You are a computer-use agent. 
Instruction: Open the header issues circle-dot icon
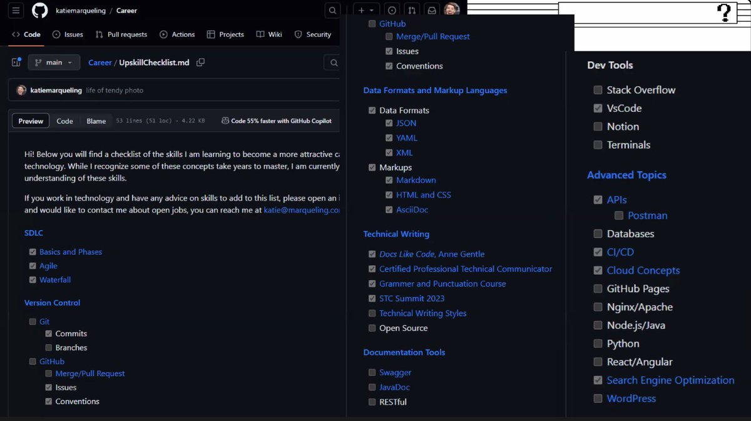392,11
